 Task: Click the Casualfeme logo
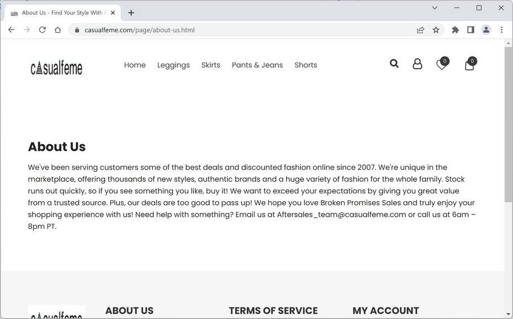56,67
